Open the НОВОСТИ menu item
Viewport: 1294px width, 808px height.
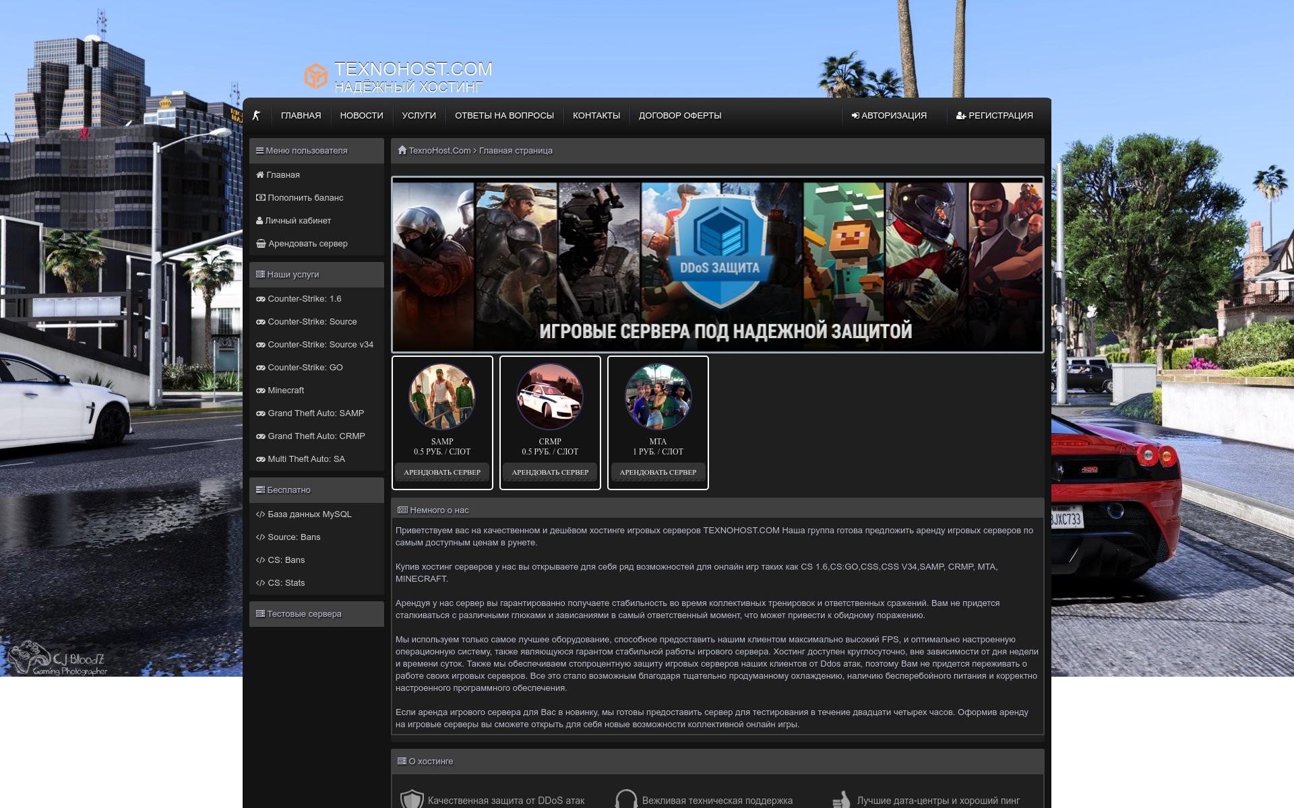pyautogui.click(x=361, y=116)
